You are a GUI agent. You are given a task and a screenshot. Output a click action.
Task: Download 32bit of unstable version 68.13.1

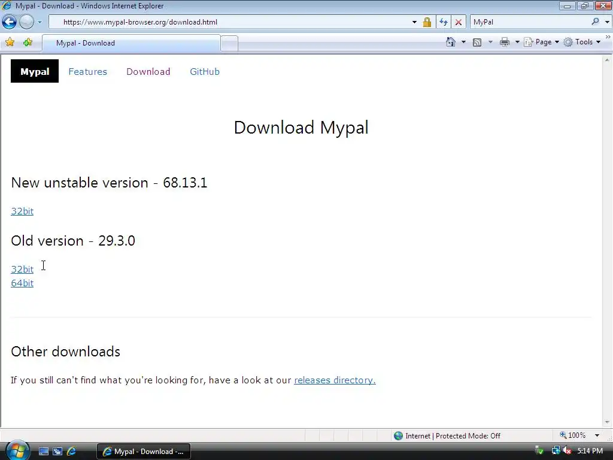coord(22,211)
